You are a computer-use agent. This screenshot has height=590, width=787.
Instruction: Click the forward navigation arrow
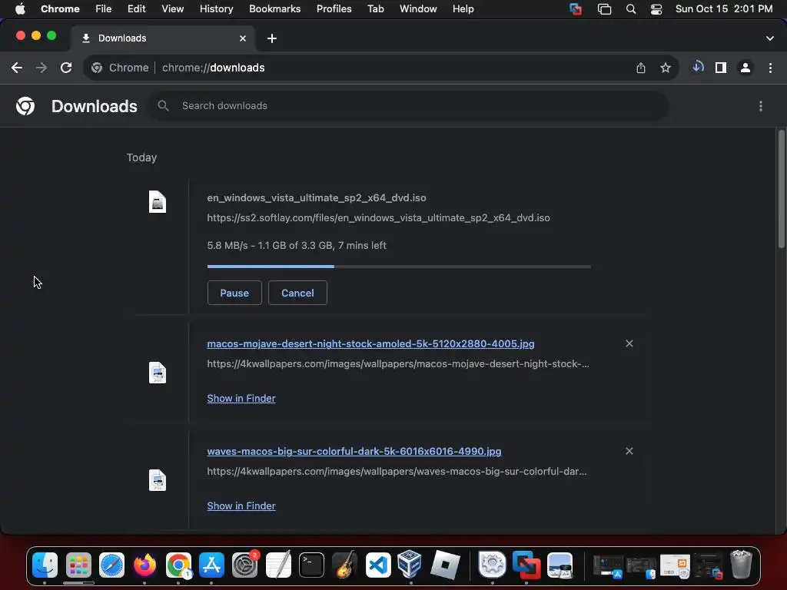tap(42, 68)
